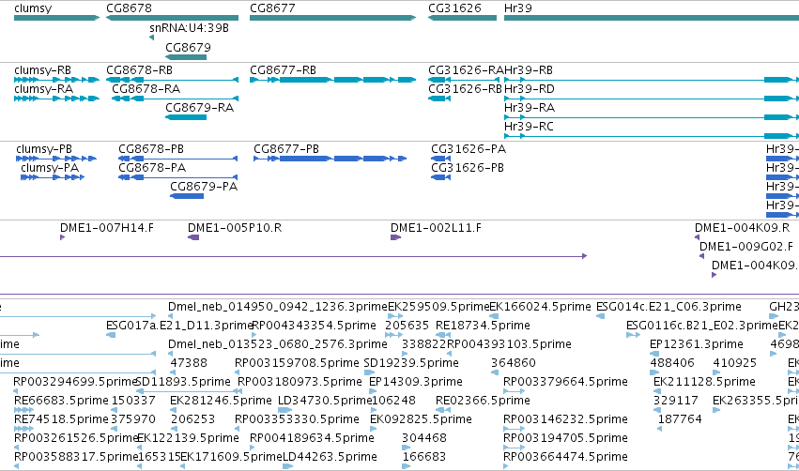
Task: Click the RP003146232.5prime label
Action: pos(565,420)
